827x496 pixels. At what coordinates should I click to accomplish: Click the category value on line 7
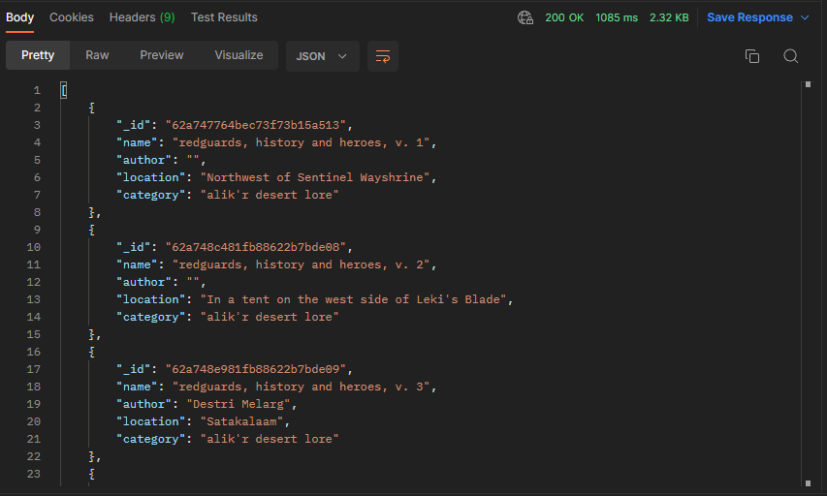(x=270, y=195)
